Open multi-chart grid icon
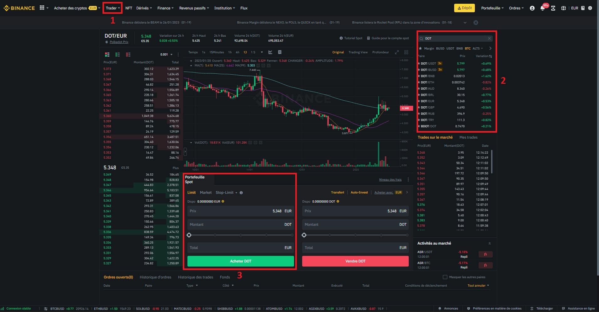 tap(406, 52)
